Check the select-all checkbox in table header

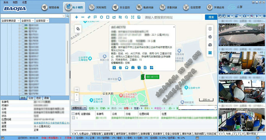73,114
